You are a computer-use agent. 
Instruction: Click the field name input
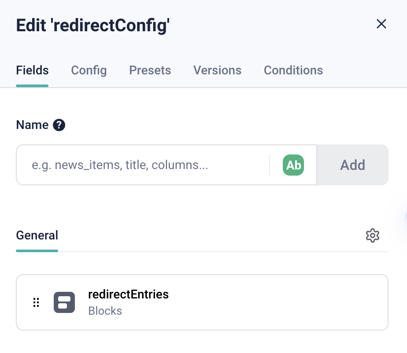pyautogui.click(x=145, y=165)
